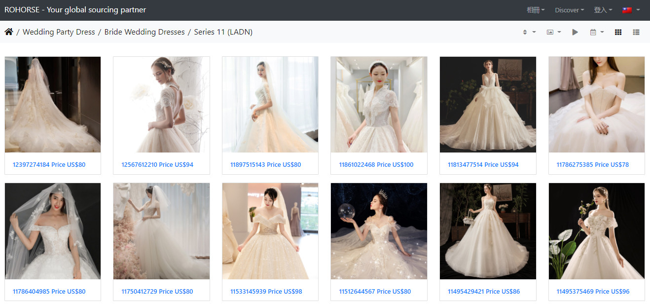Open thumbnail of dress 11512644567 with crown
The image size is (650, 305).
coord(379,231)
